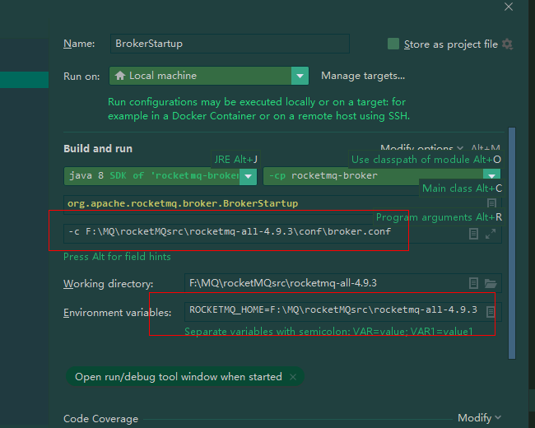Screen dimensions: 535x428
Task: Click the Manage targets link
Action: [362, 76]
